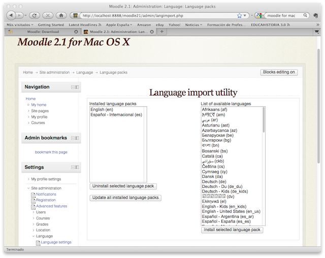Hide the Admin bookmarks block

point(73,138)
